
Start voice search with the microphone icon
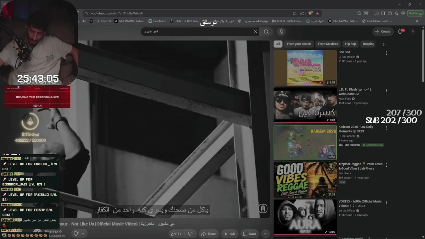(281, 32)
